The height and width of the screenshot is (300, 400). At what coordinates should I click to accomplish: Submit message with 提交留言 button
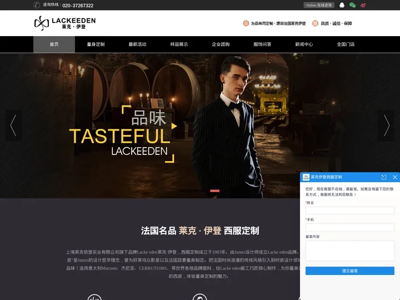point(350,271)
